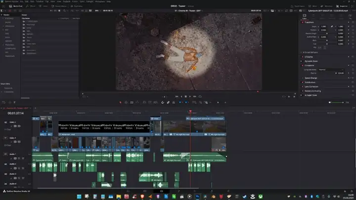Open the Composite Mode dropdown
Viewport: 356px width, 200px height.
tap(331, 70)
